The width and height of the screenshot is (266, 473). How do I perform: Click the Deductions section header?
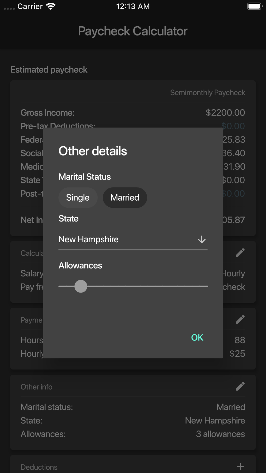[39, 467]
